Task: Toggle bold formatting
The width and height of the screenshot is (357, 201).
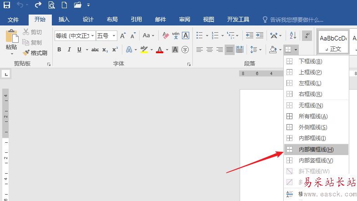Action: click(x=59, y=50)
